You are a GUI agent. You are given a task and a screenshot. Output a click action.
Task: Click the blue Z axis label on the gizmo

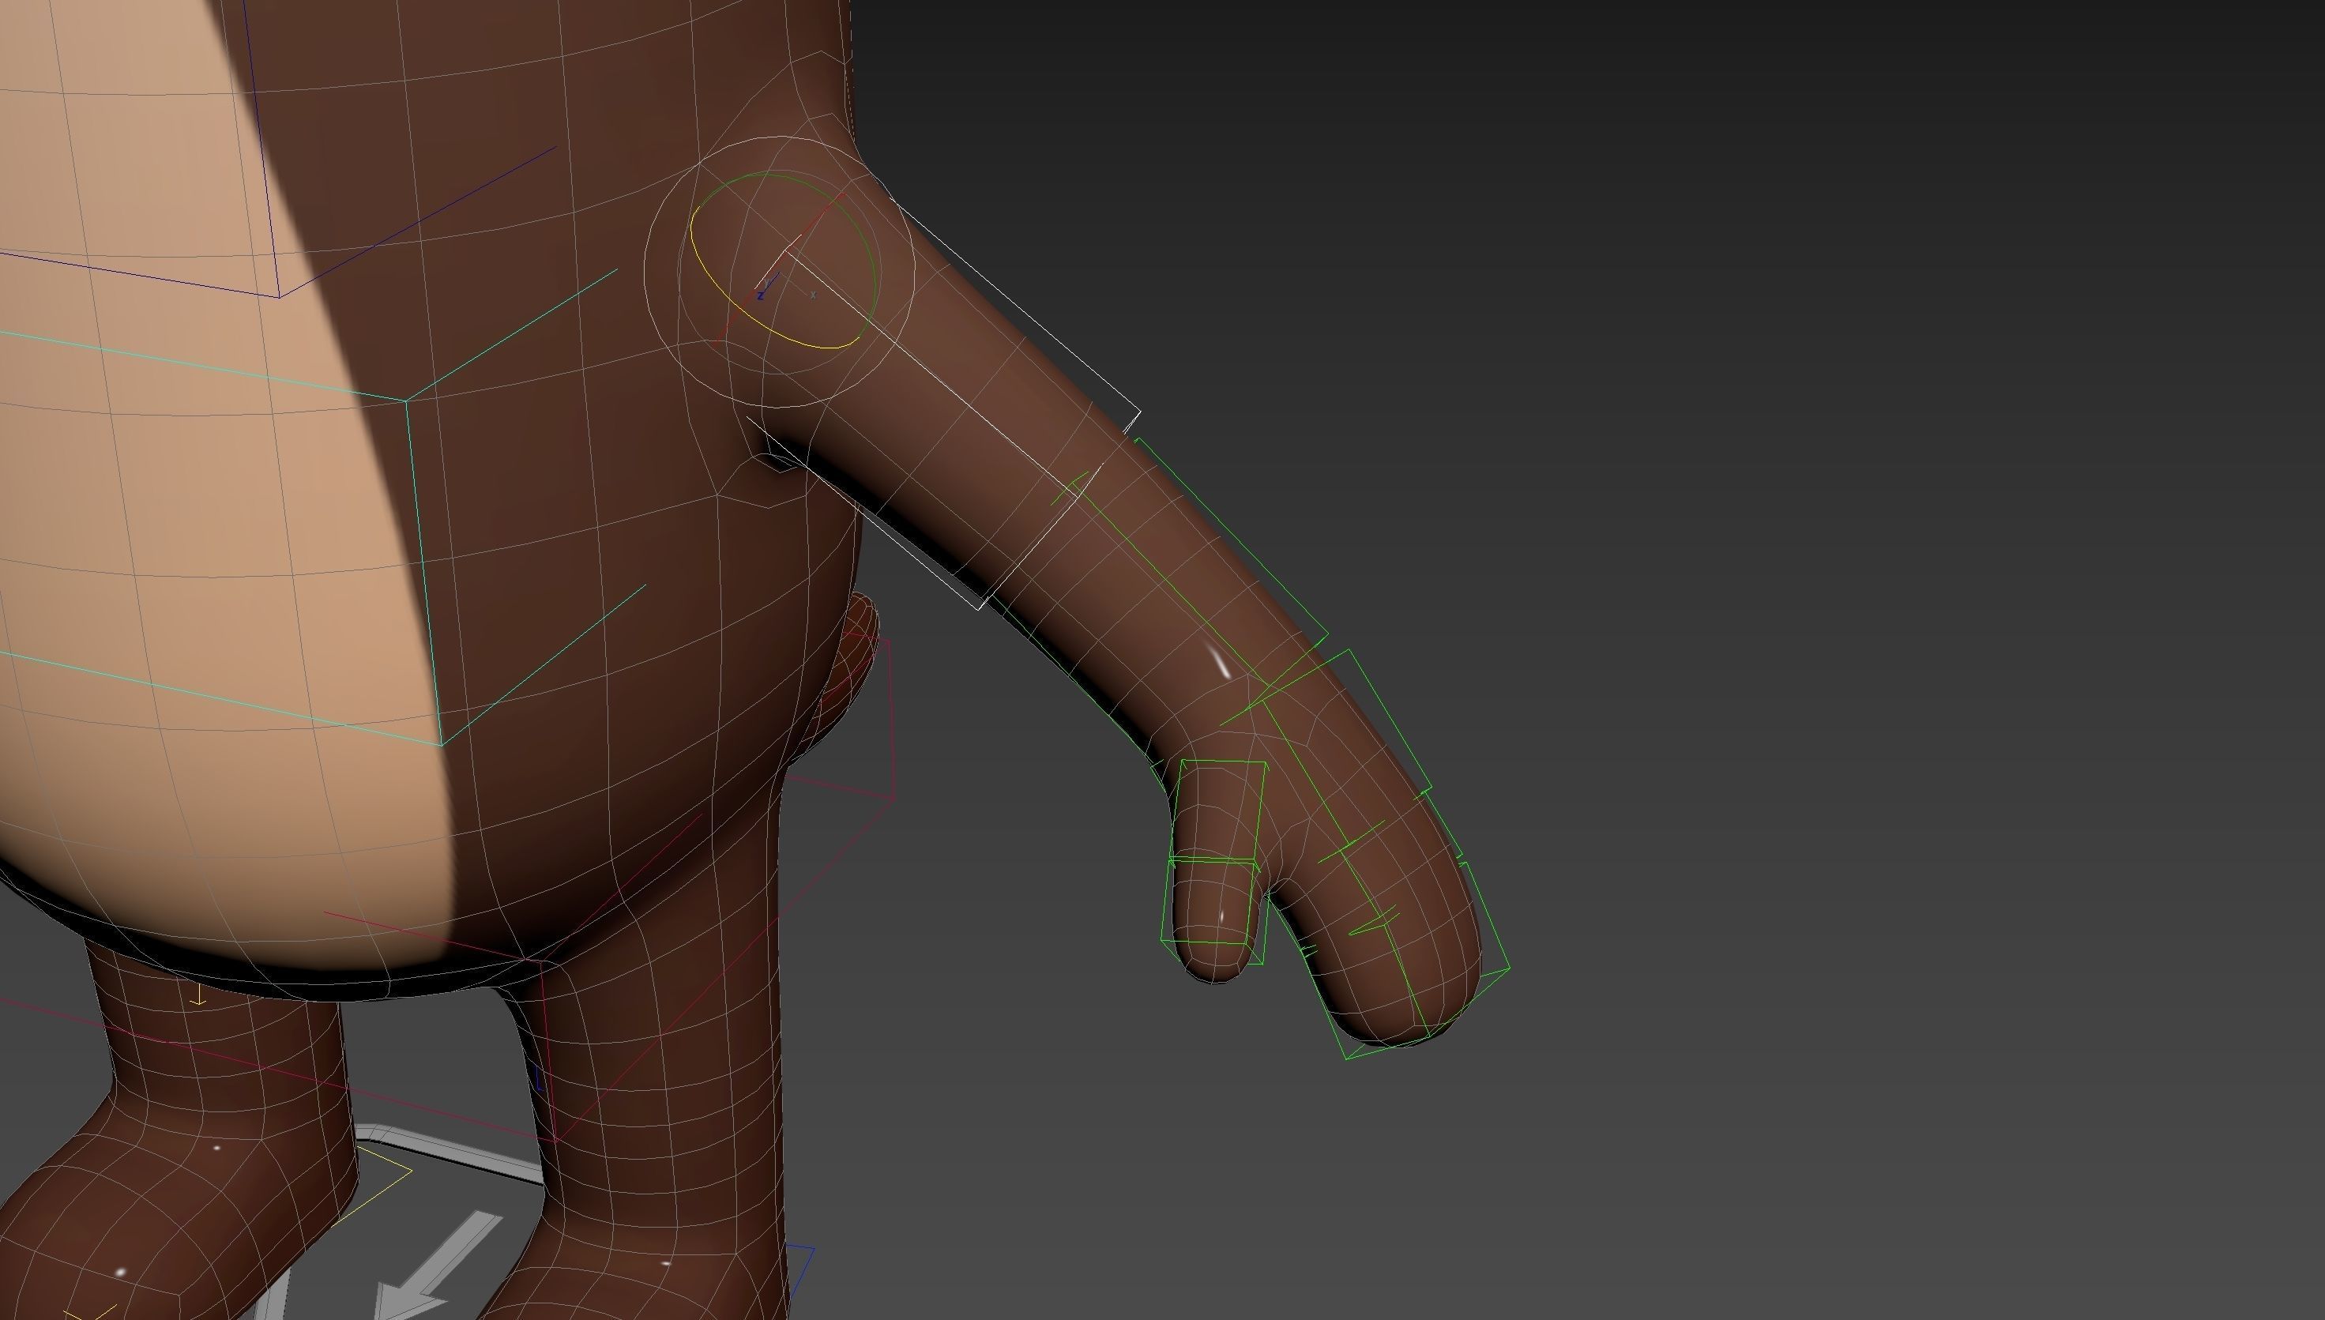[761, 296]
